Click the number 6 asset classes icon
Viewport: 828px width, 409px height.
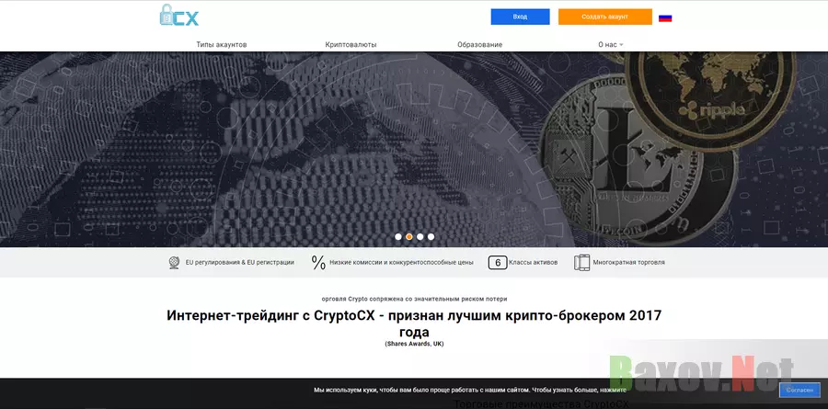point(498,262)
